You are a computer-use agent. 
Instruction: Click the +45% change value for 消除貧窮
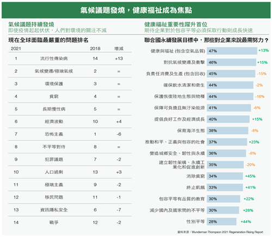point(250,176)
